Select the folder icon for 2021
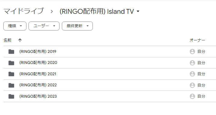This screenshot has height=115, width=216. (11, 74)
